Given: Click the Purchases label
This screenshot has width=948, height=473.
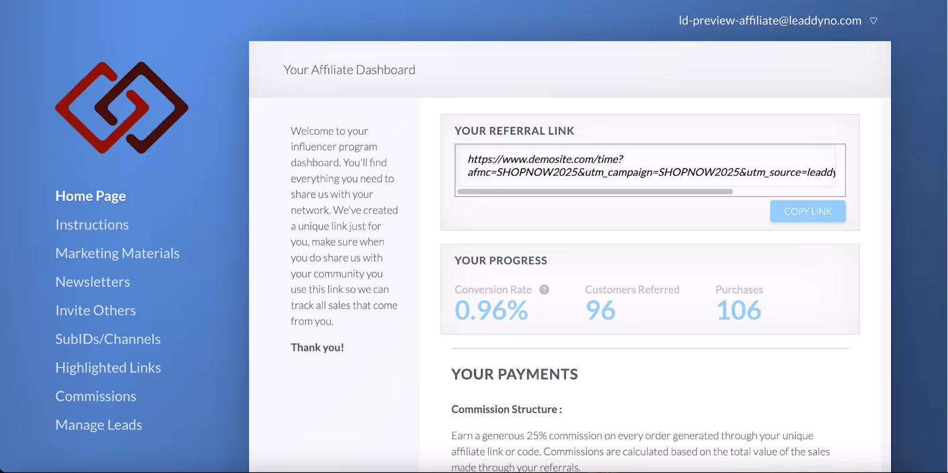Looking at the screenshot, I should tap(739, 290).
